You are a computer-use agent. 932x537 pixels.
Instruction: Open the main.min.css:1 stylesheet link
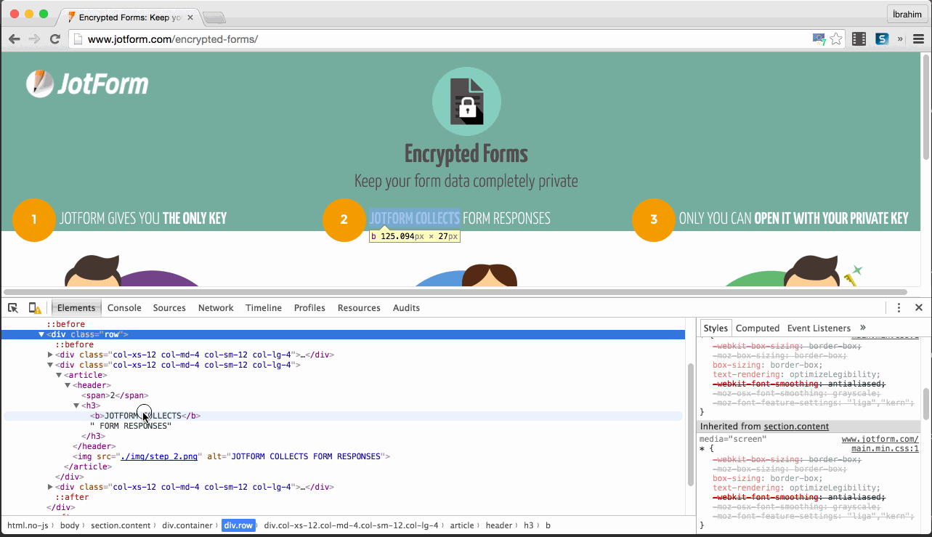[x=885, y=448]
